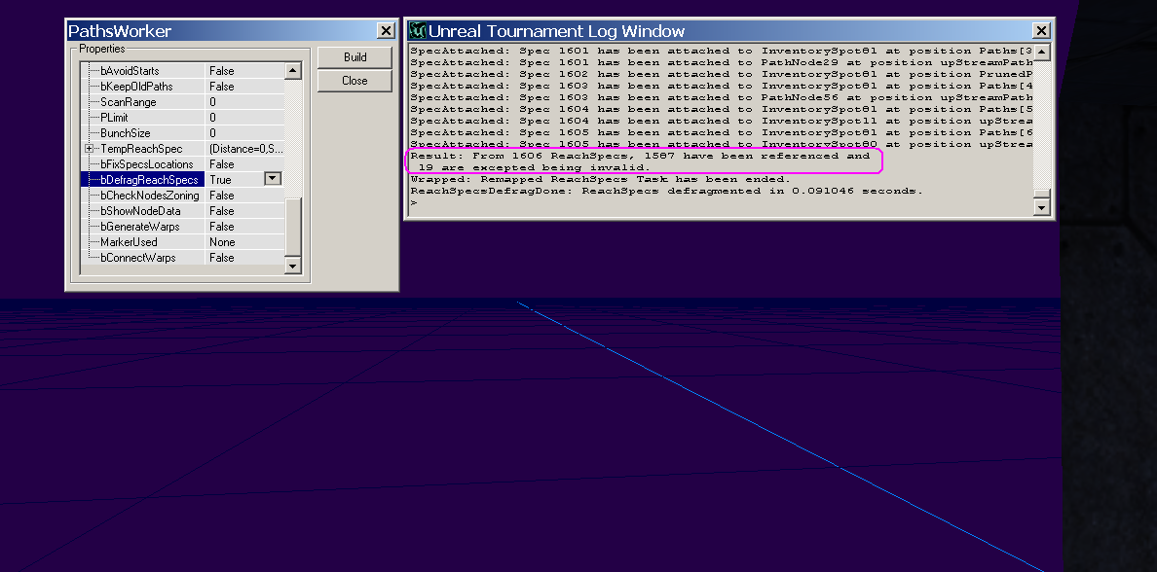
Task: Click the Close button in PathsWorker
Action: tap(355, 81)
